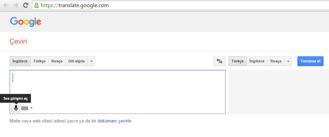Click the browser forward arrow
Viewport: 329px width, 137px height.
(16, 5)
